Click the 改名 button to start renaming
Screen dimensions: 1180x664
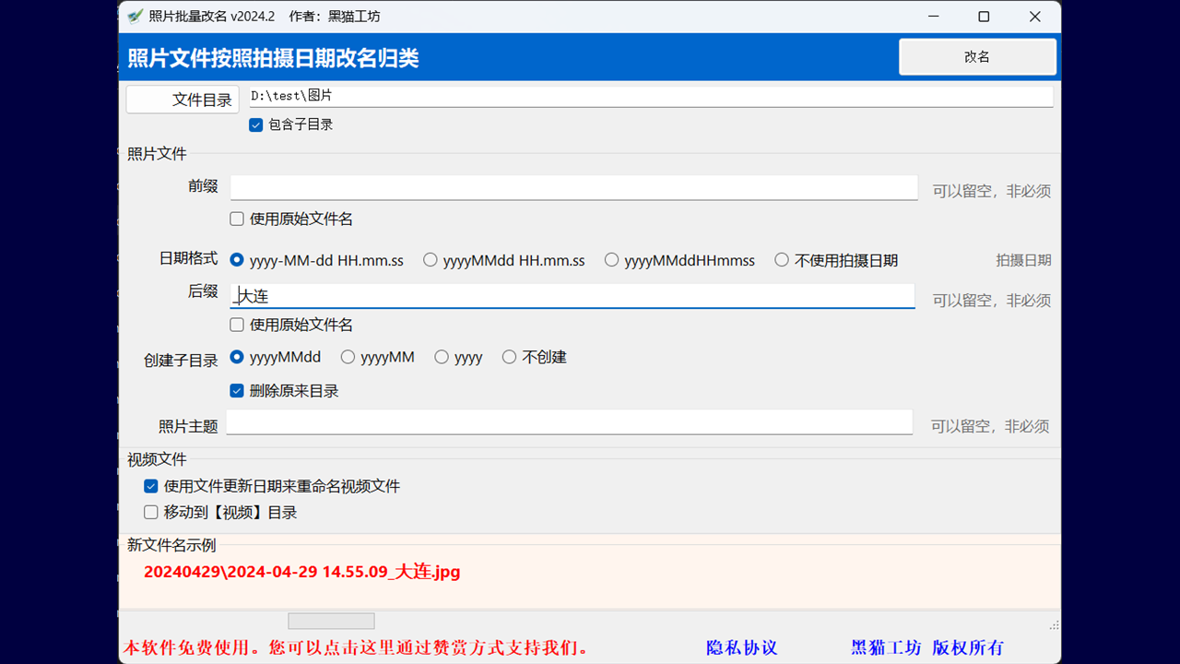coord(977,56)
